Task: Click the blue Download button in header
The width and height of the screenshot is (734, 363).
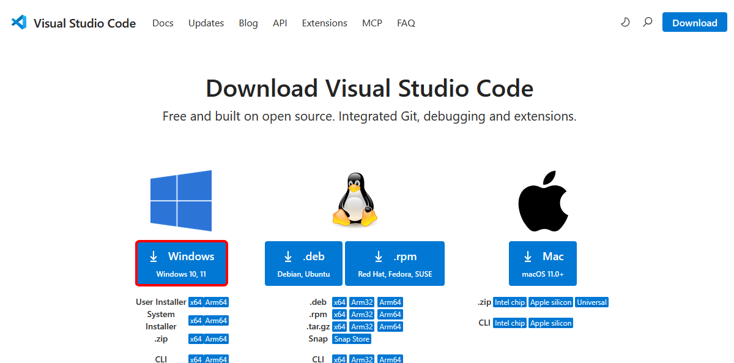Action: [694, 23]
